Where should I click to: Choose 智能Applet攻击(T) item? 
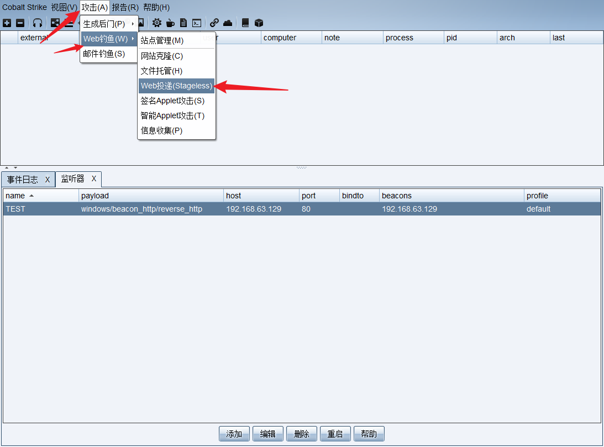[x=176, y=116]
